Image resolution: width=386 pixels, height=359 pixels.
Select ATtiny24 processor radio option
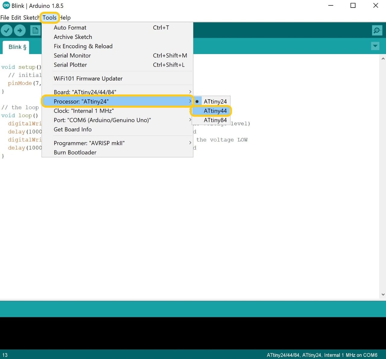[x=212, y=101]
